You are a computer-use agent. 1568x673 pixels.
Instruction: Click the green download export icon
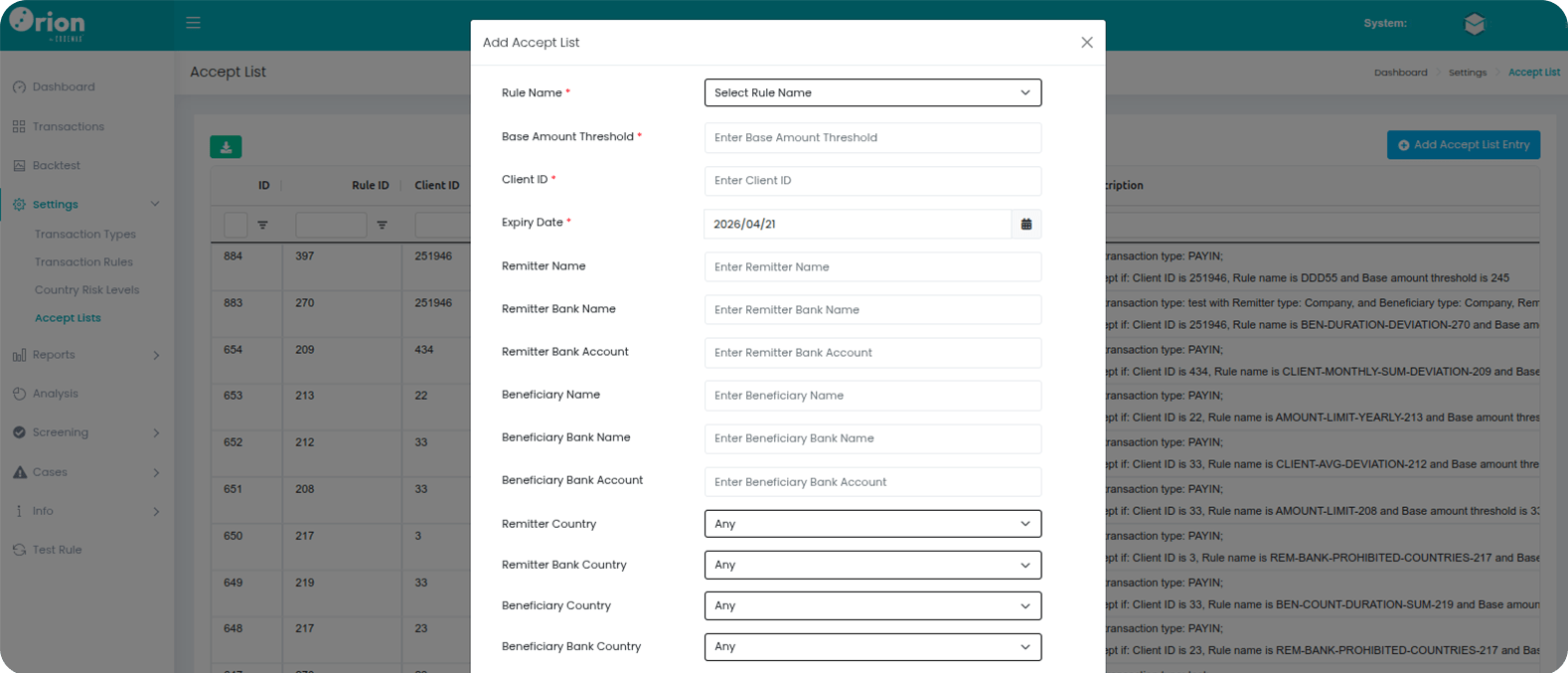226,147
